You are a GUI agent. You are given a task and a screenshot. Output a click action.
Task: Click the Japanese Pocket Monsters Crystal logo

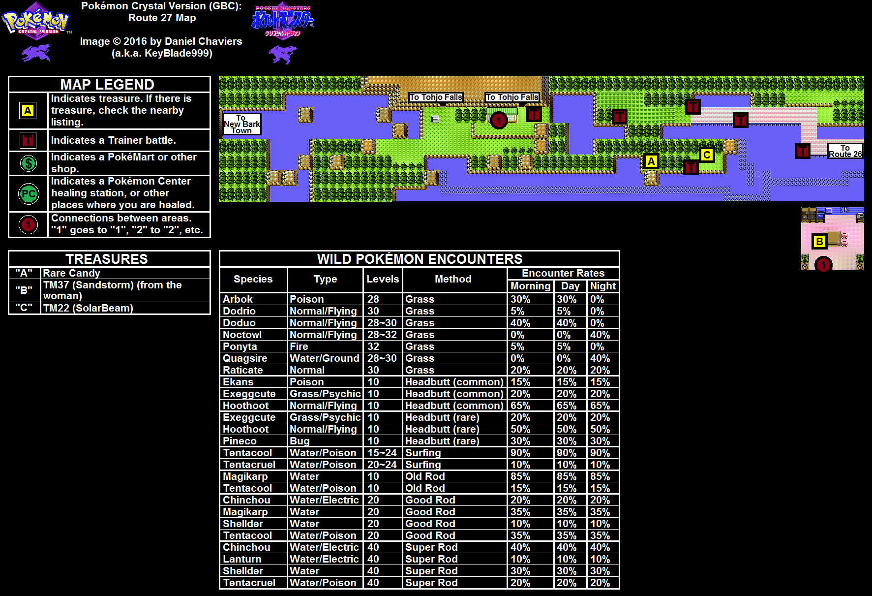tap(283, 20)
